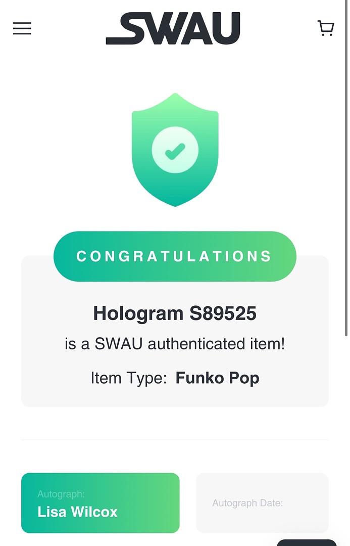Click the small Autograph label
This screenshot has width=350, height=546.
coord(61,494)
